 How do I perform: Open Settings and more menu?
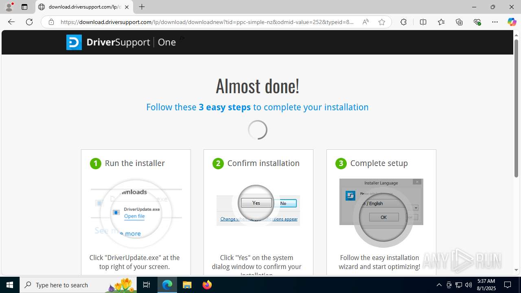coord(495,22)
